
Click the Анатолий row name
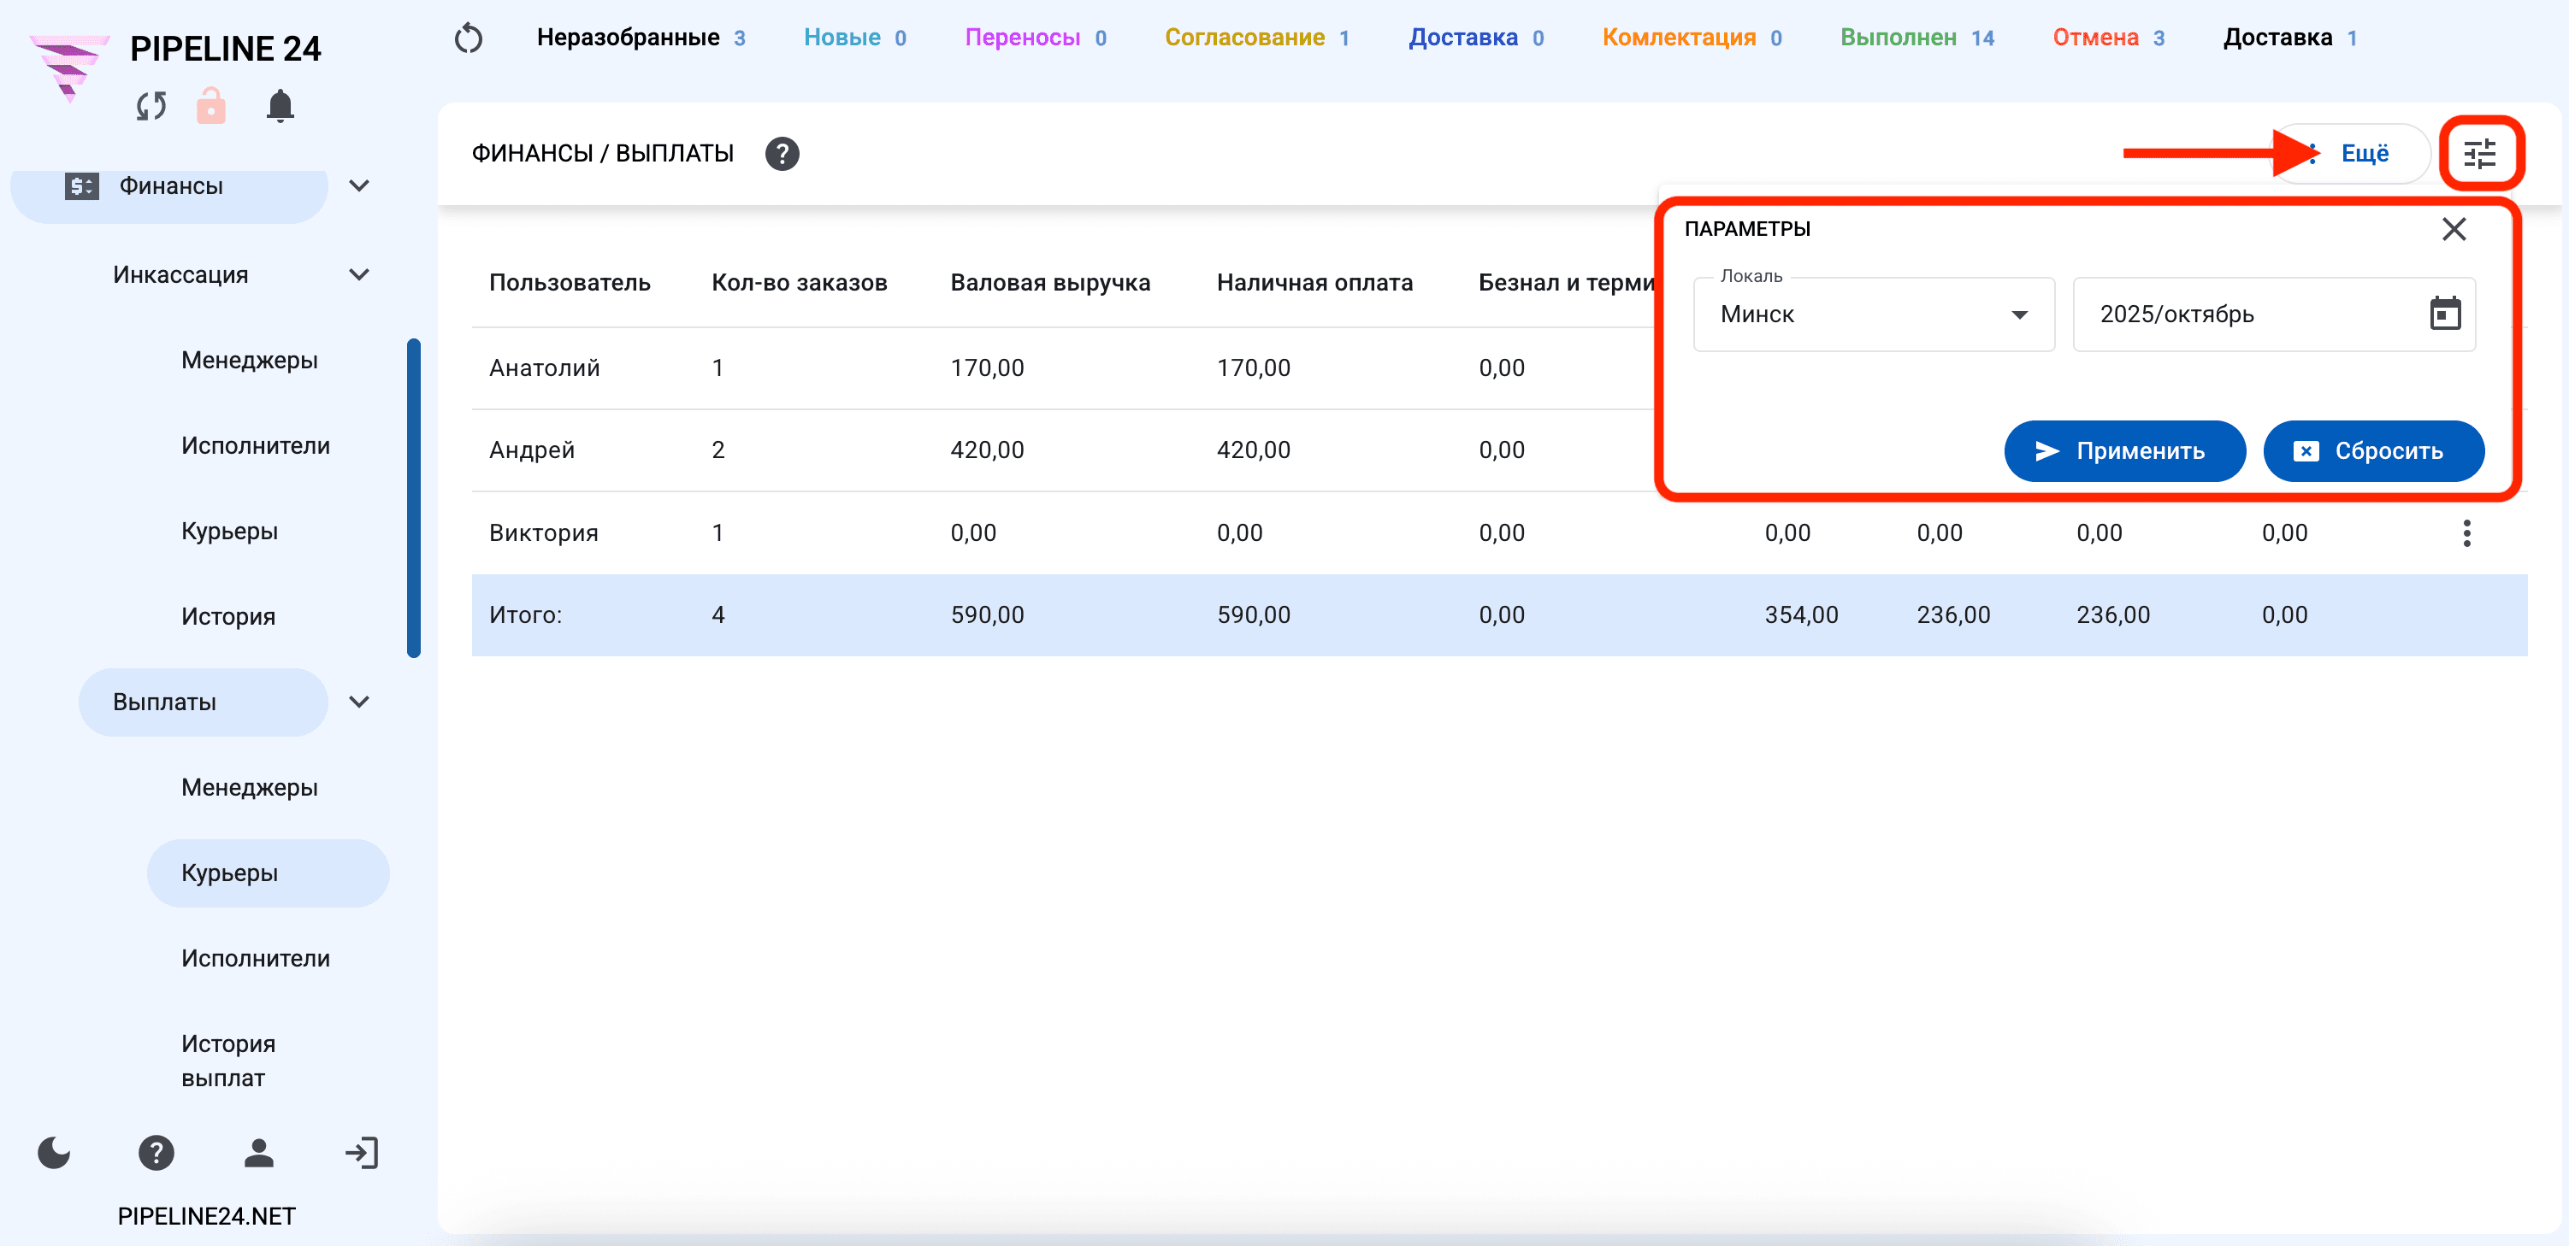tap(545, 367)
